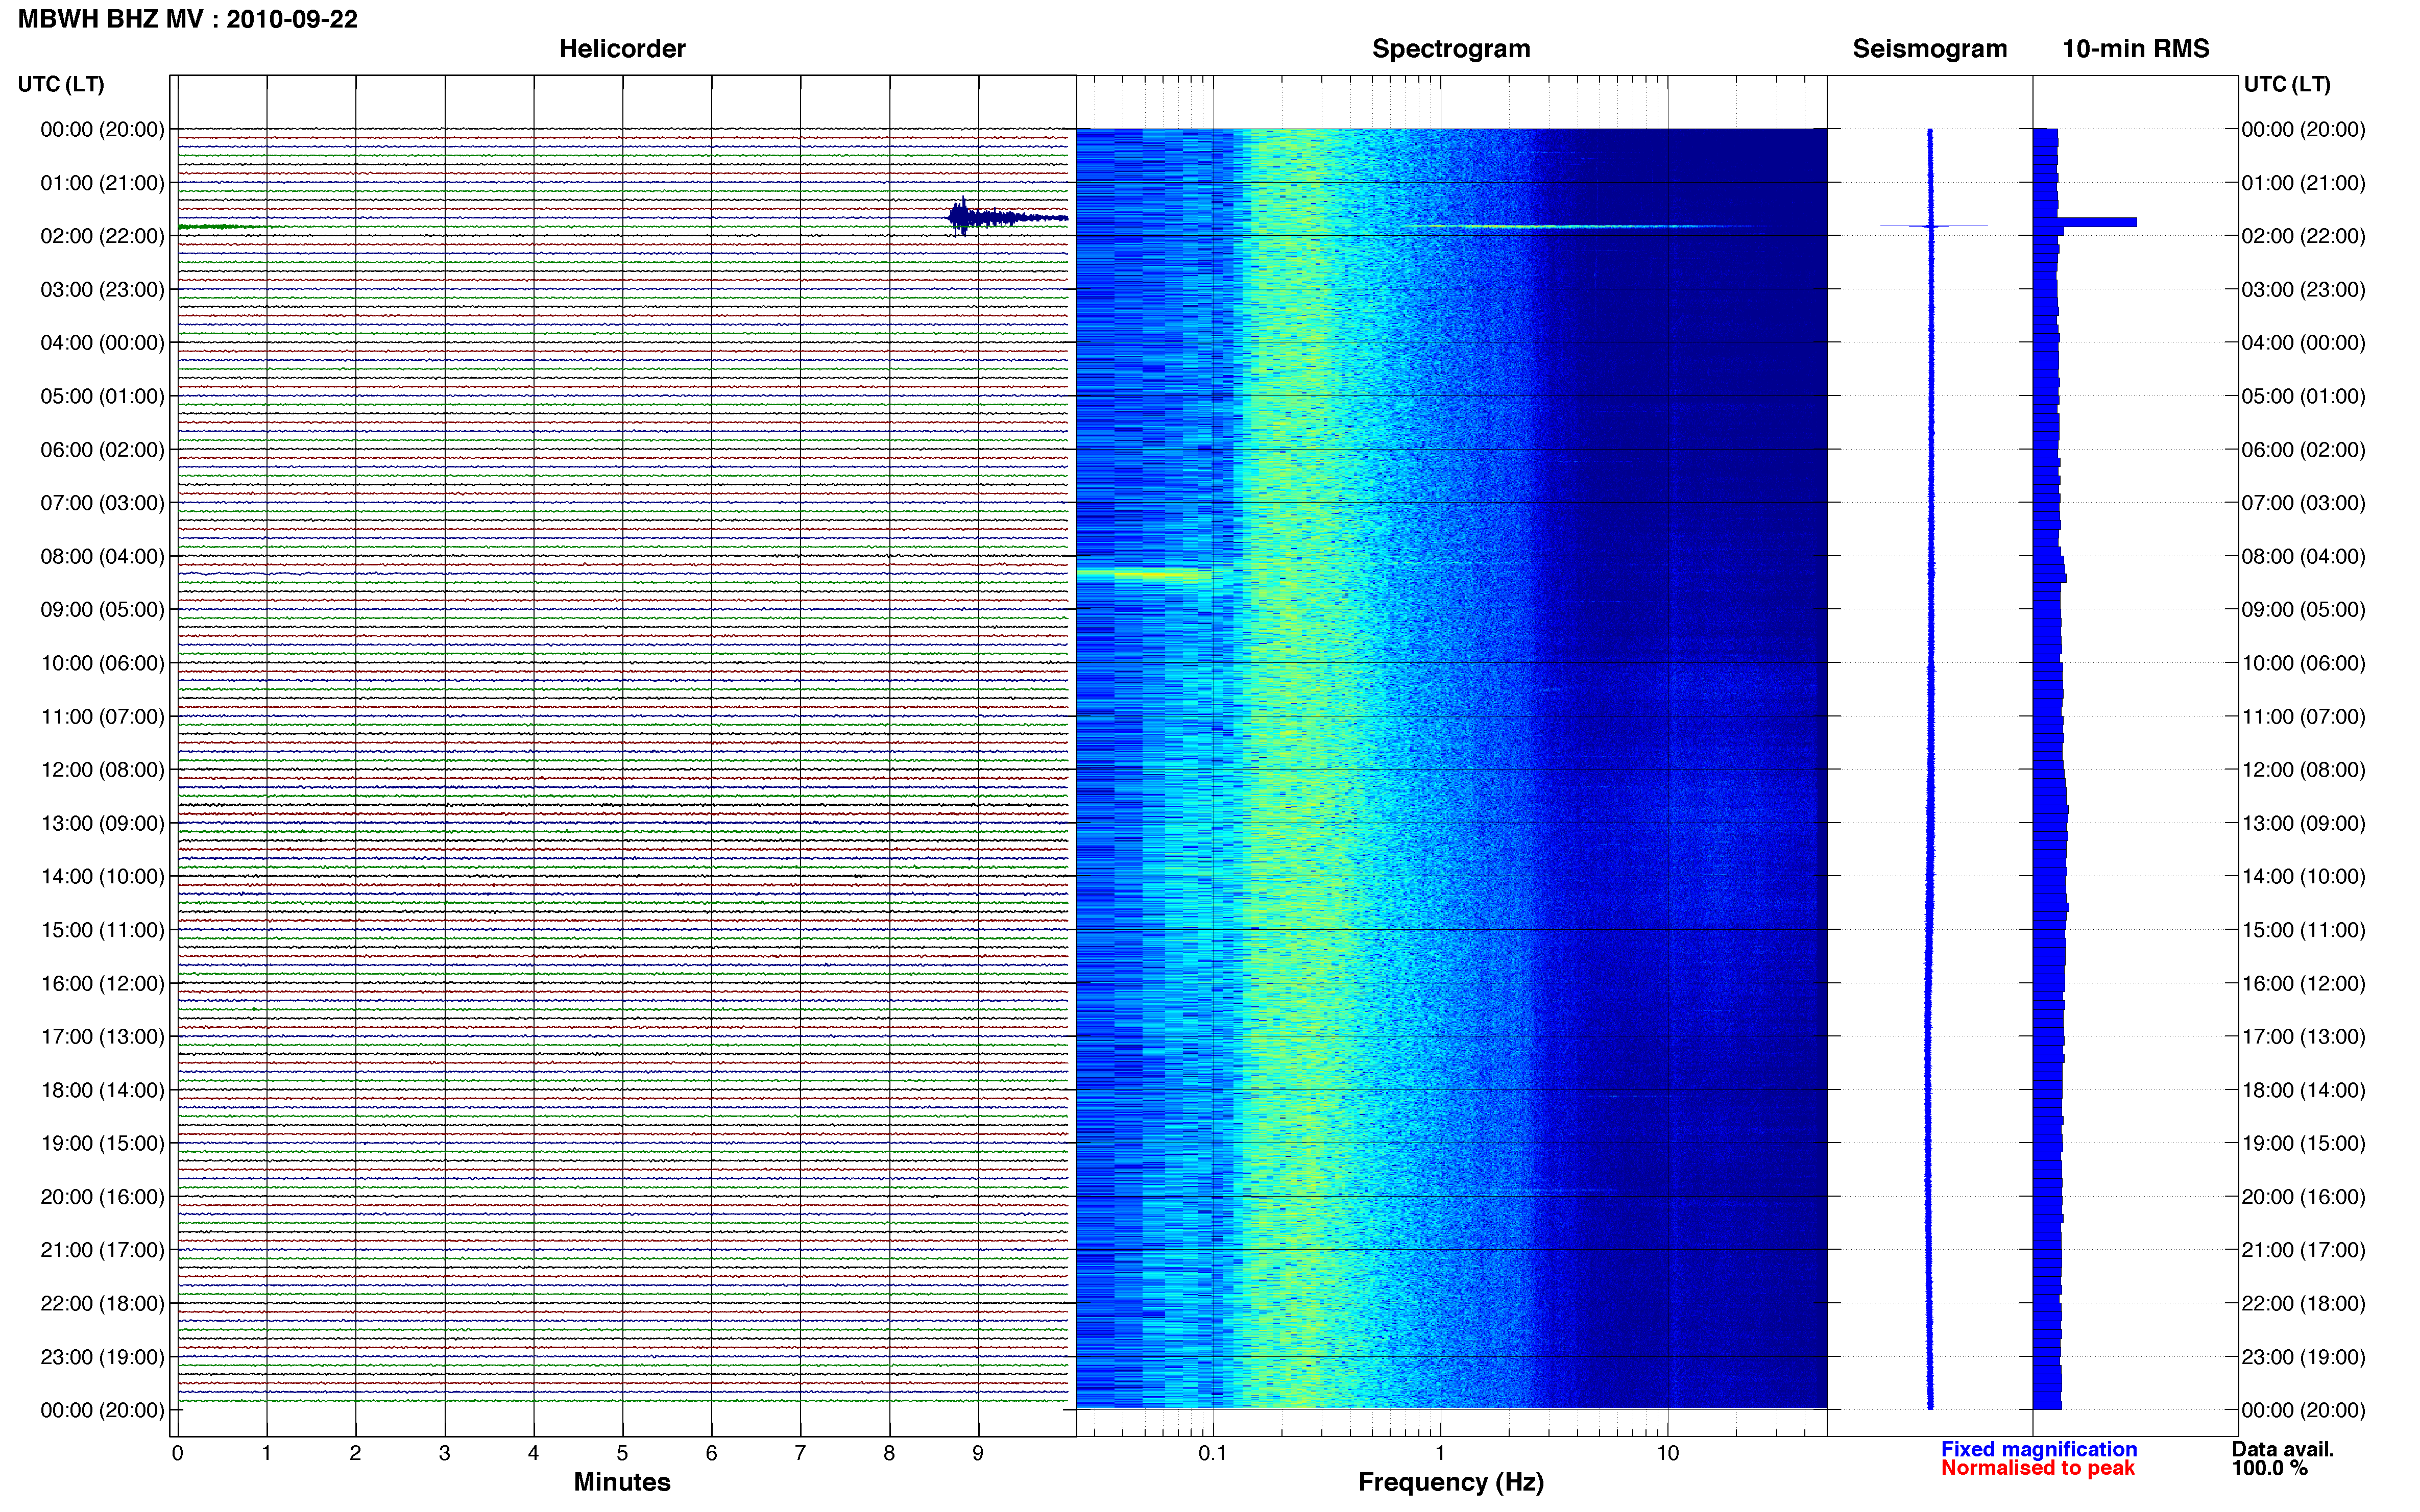Click the '9' minutes tick label
Viewport: 2420px width, 1512px height.
point(978,1453)
